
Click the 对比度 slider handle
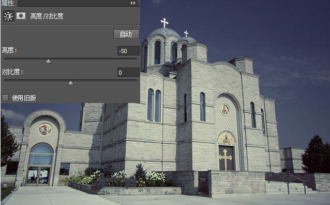coord(70,83)
